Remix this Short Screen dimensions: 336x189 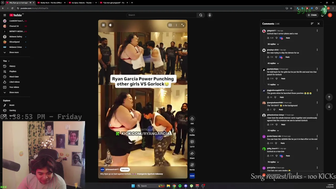coord(192,165)
